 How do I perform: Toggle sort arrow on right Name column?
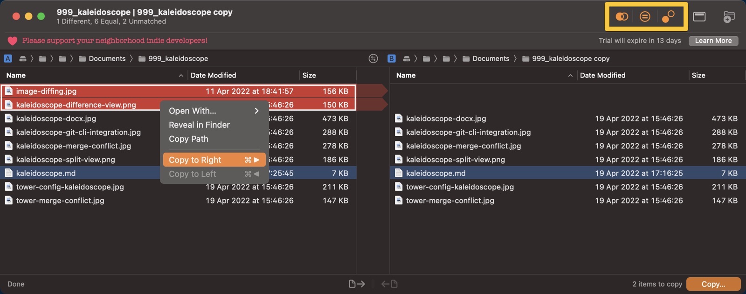[x=570, y=76]
